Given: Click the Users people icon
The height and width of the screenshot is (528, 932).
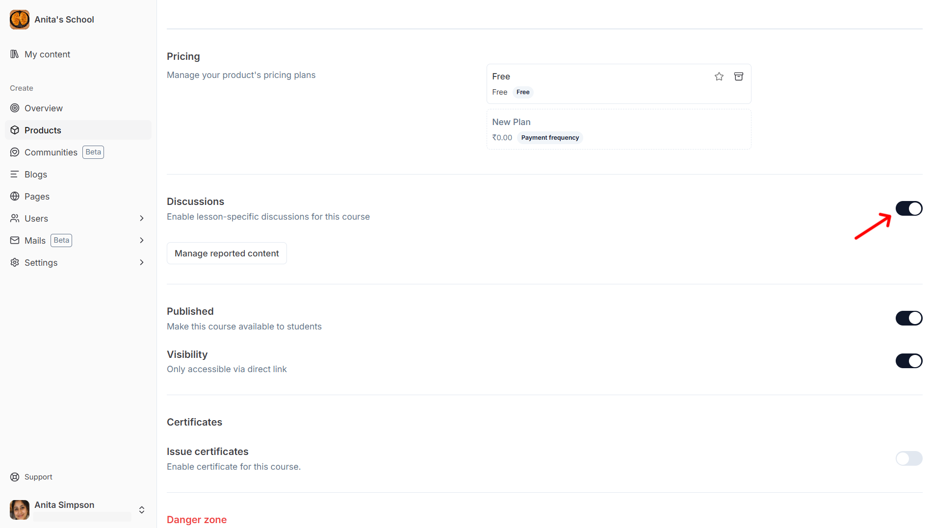Looking at the screenshot, I should pyautogui.click(x=15, y=218).
